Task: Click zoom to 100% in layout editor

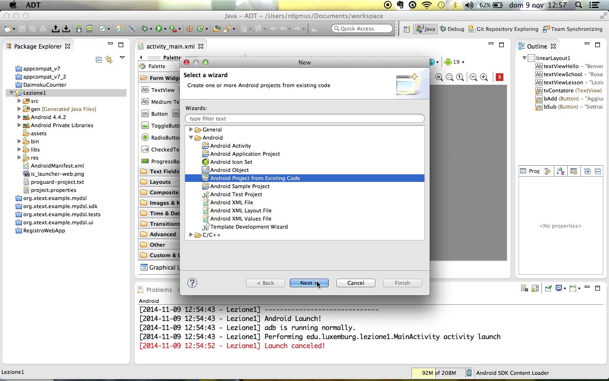Action: 460,77
